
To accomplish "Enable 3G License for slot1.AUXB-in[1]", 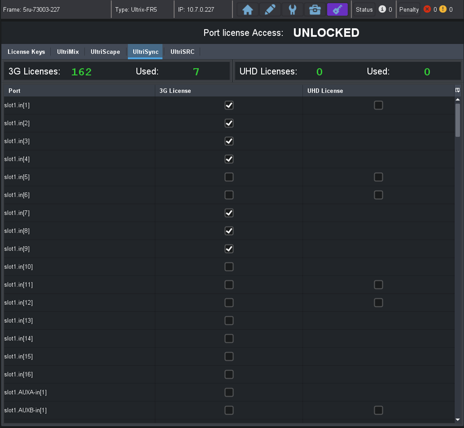I will 229,410.
